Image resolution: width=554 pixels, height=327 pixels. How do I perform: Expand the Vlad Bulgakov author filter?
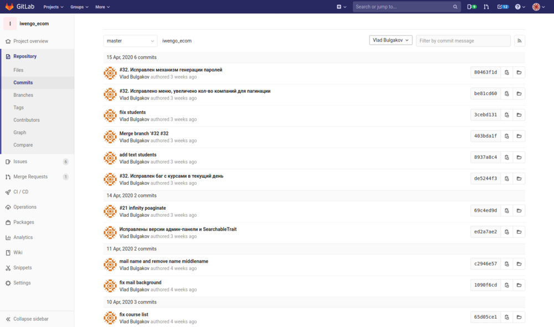pos(391,40)
